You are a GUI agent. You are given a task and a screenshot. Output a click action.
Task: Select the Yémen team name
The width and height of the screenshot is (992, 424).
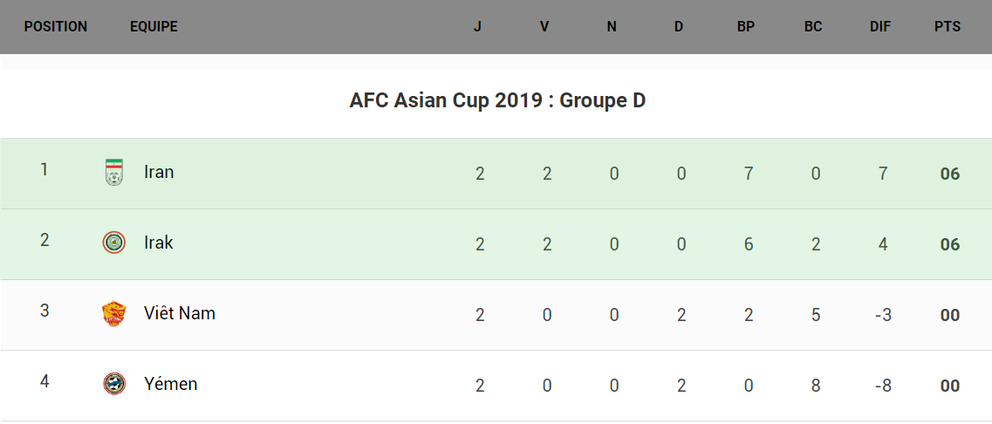pos(171,384)
